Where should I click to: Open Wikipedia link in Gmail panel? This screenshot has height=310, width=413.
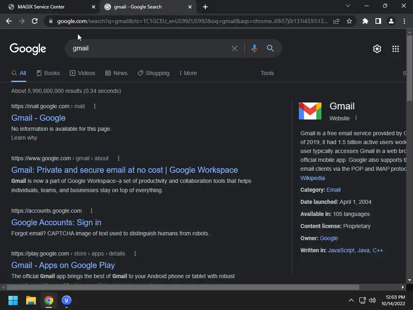click(x=313, y=178)
